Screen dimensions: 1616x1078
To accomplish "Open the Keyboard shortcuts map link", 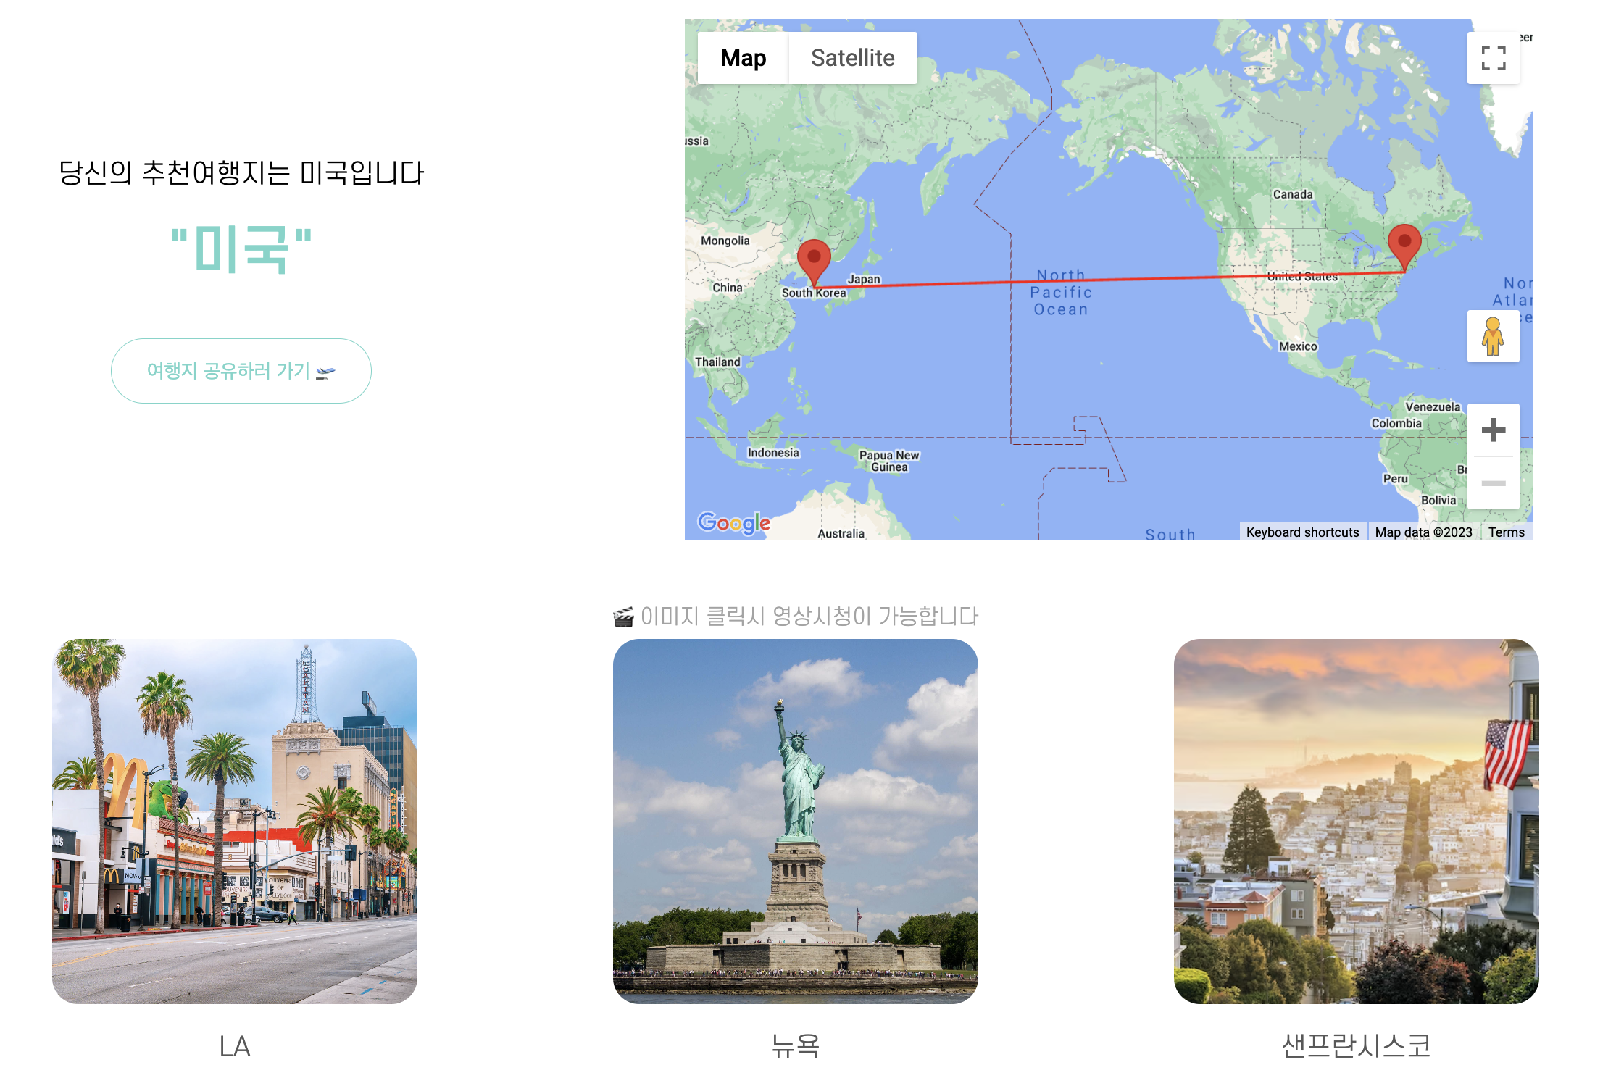I will pyautogui.click(x=1302, y=532).
